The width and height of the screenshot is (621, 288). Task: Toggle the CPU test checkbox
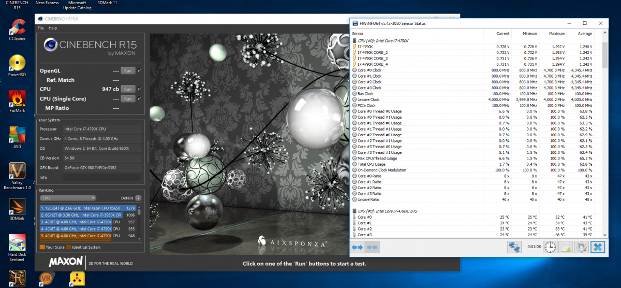[x=140, y=89]
